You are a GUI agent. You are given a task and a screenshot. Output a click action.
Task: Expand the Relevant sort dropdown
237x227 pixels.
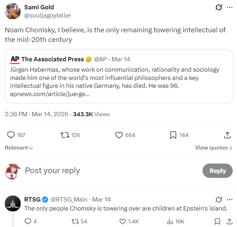pos(19,148)
